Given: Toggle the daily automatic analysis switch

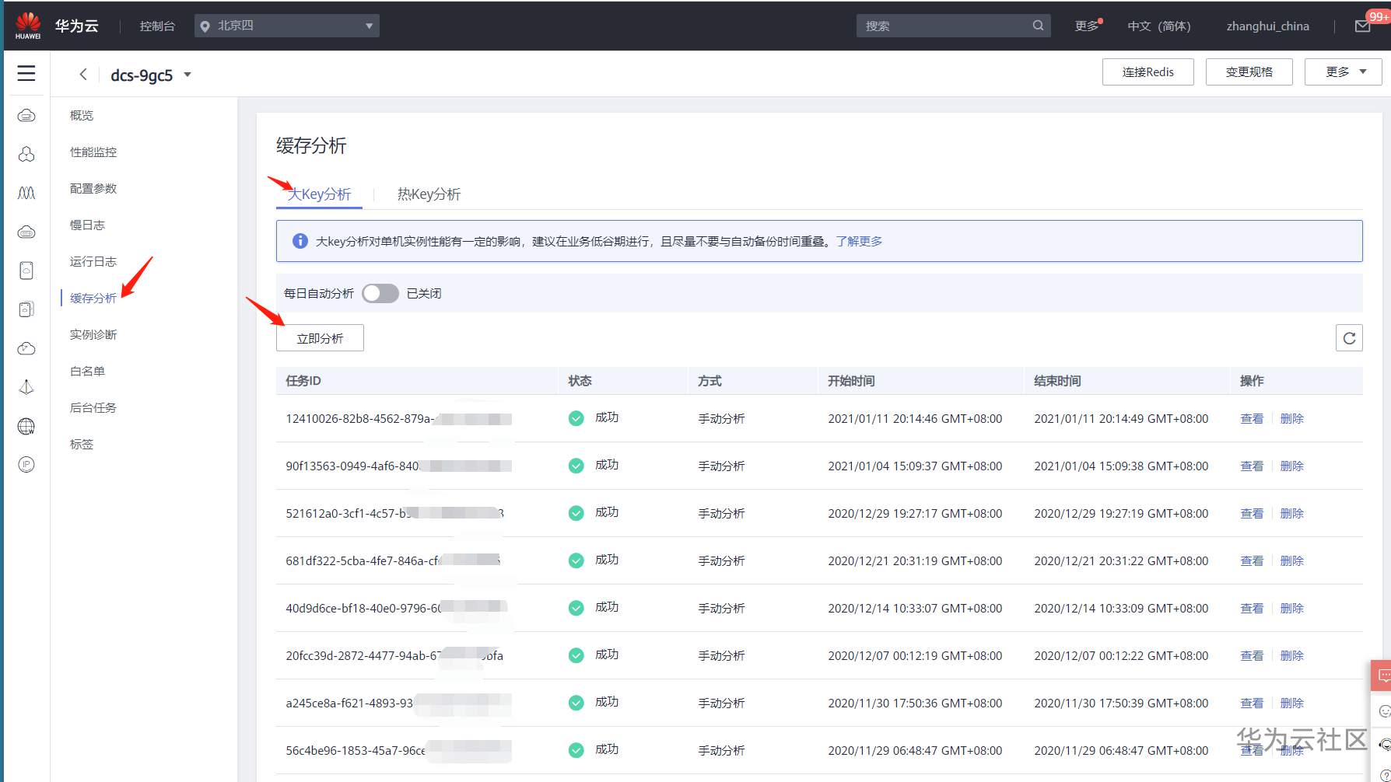Looking at the screenshot, I should tap(380, 293).
